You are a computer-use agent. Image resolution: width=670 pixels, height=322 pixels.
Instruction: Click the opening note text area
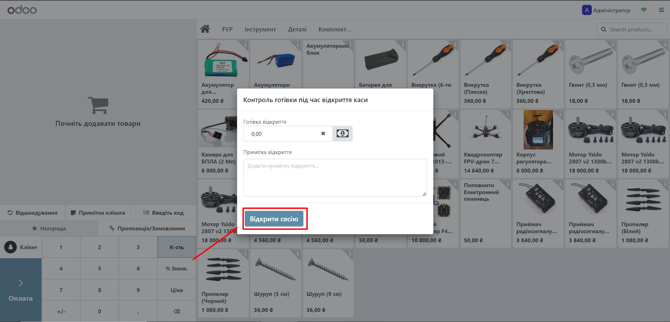click(x=335, y=178)
